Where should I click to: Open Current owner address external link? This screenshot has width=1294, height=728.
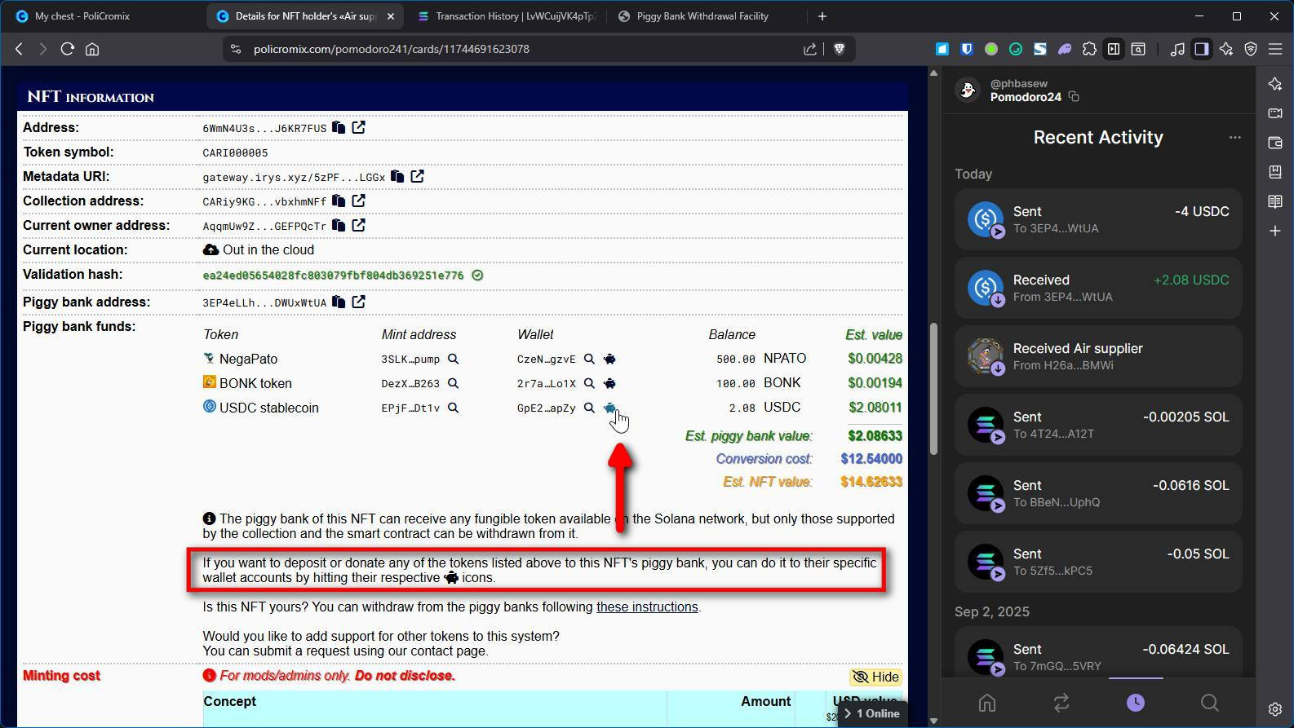pos(358,226)
